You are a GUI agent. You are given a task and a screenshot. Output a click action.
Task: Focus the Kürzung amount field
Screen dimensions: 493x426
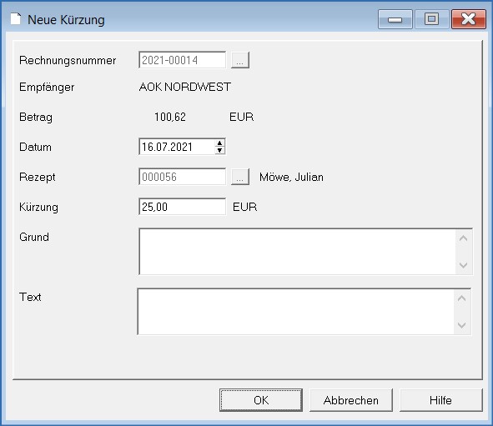click(x=182, y=207)
